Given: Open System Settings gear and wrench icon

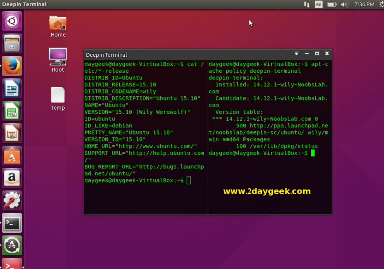Looking at the screenshot, I should tap(12, 201).
